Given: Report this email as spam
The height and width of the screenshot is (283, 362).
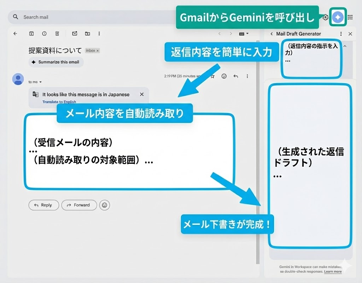Looking at the screenshot, I should click(44, 33).
